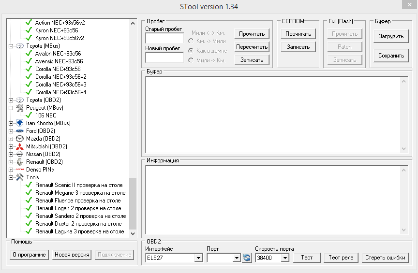Click the Сохранить buffer button
418x273 pixels.
point(391,56)
